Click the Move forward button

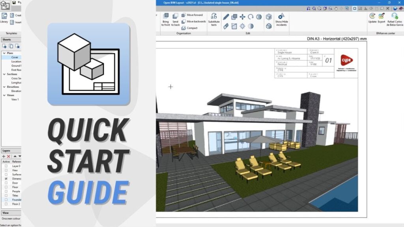pyautogui.click(x=192, y=15)
